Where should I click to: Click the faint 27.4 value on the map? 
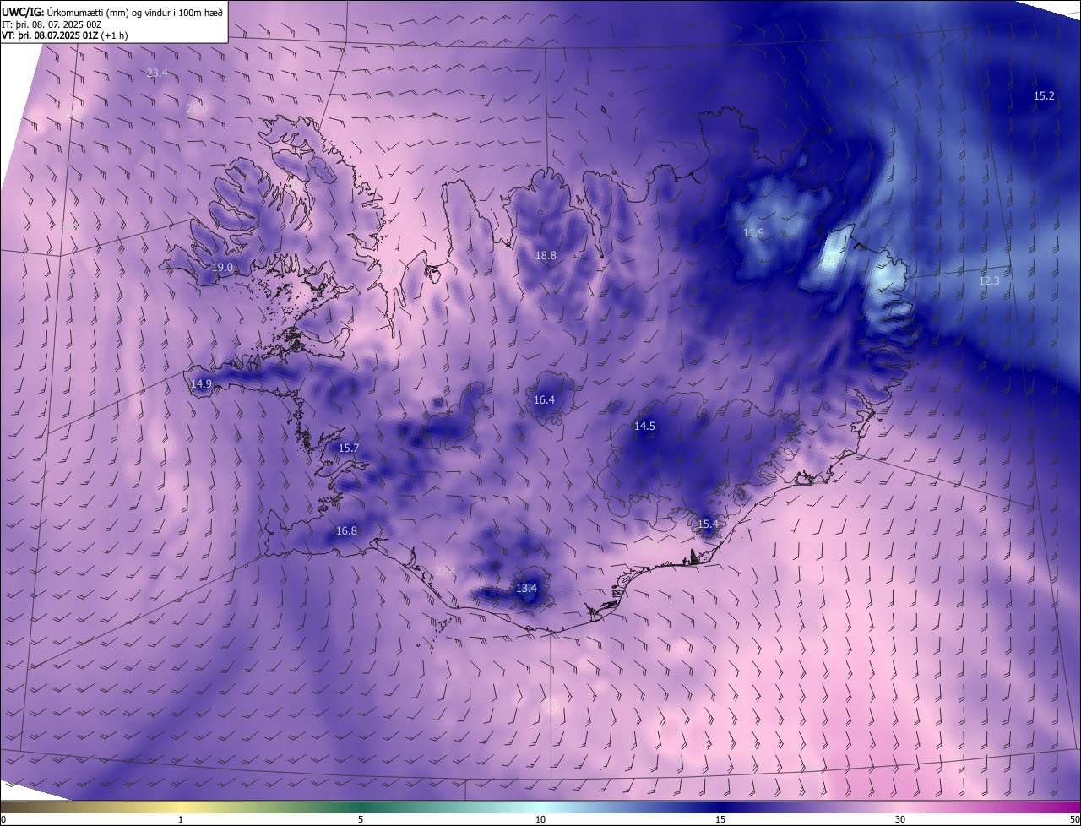(x=445, y=572)
